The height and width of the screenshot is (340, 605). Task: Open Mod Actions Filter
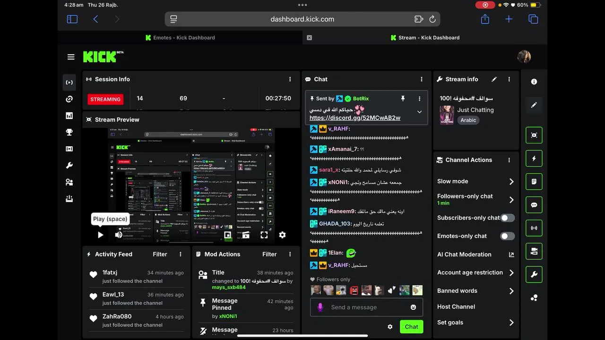pos(269,254)
